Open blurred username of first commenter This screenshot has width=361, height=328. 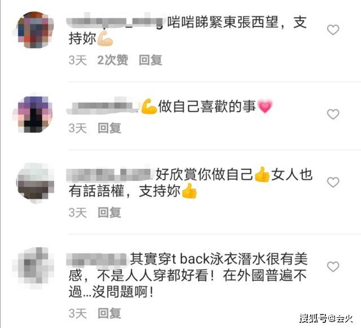point(116,23)
